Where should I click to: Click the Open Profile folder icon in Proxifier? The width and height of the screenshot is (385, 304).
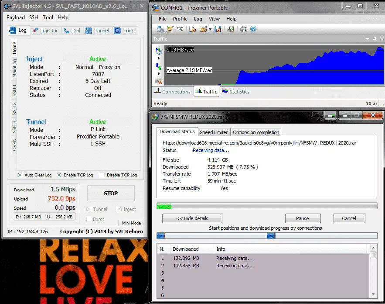[203, 29]
